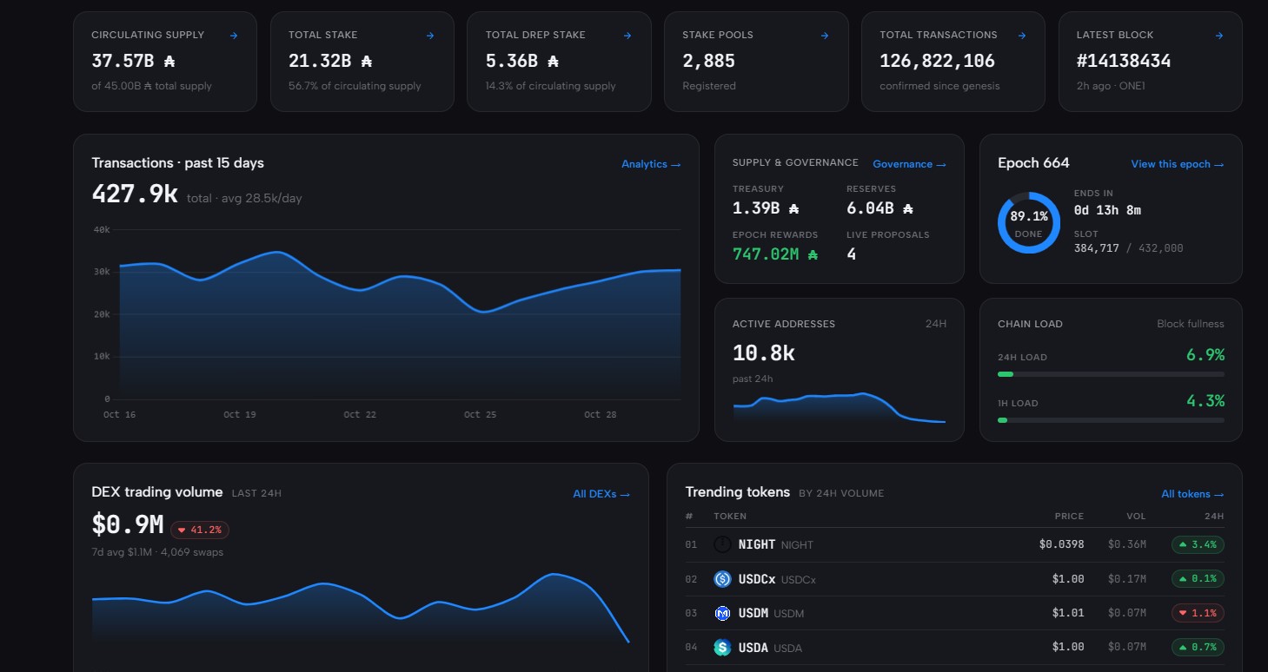This screenshot has width=1268, height=672.
Task: Click the 41.2% DEX volume change badge
Action: (200, 530)
